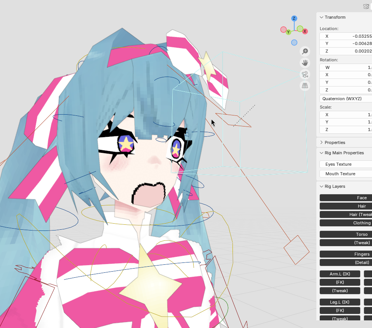Click the Eyes Texture property field
Viewport: 372px width, 328px height.
pos(346,164)
